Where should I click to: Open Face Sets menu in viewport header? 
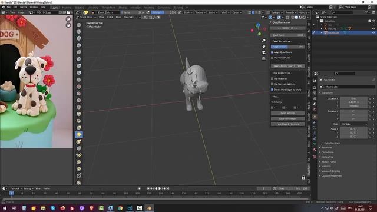click(128, 17)
